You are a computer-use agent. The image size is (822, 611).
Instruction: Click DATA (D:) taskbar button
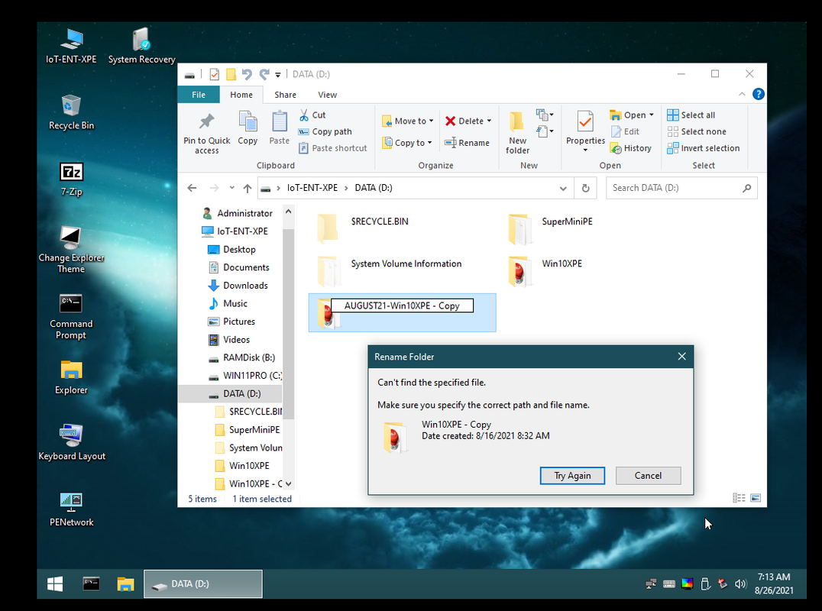[x=203, y=584]
